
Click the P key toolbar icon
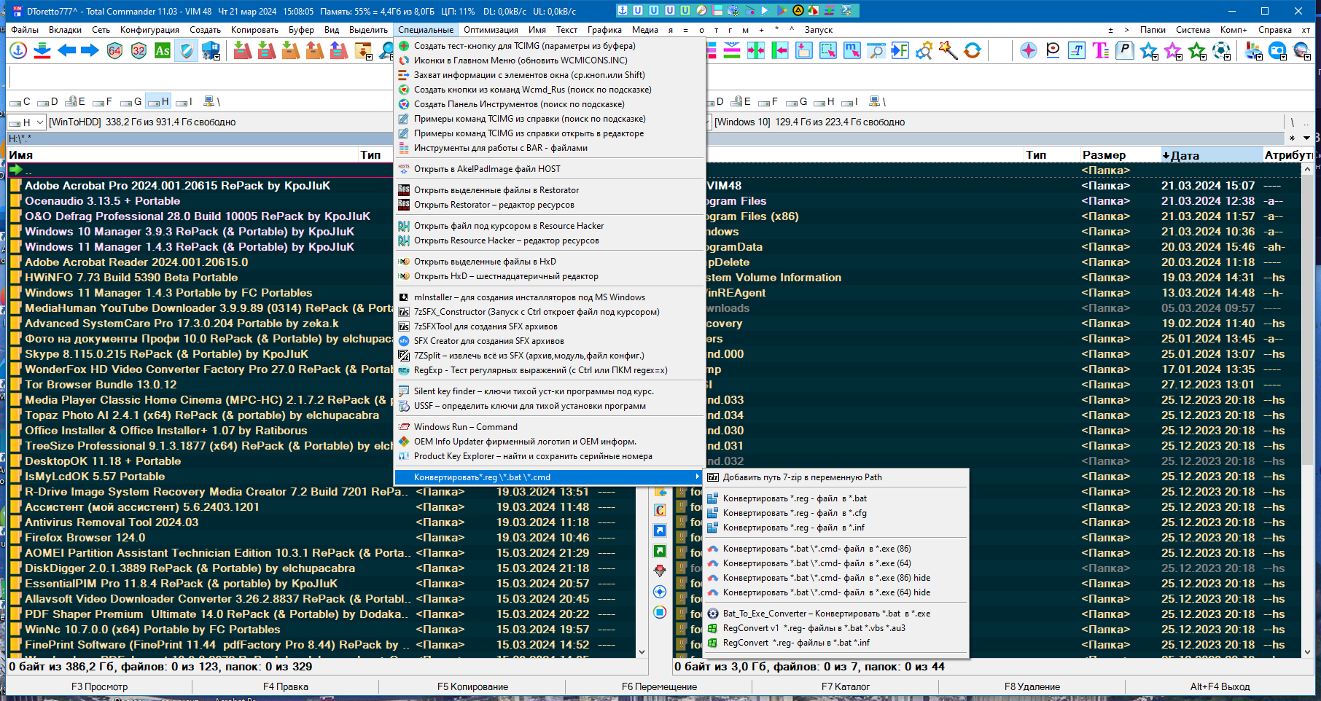pyautogui.click(x=1126, y=50)
